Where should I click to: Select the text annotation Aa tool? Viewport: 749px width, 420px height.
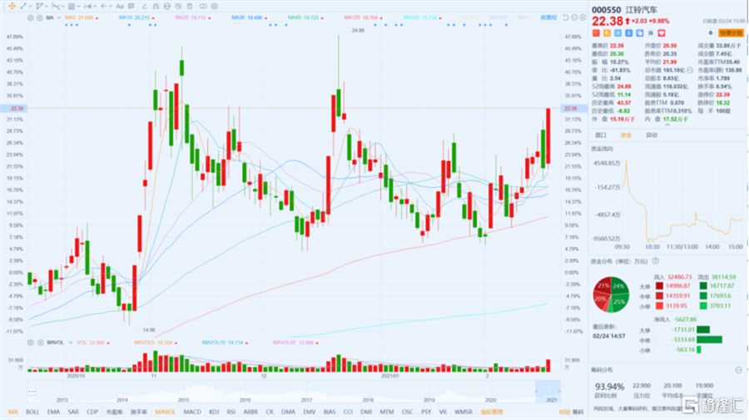(120, 6)
